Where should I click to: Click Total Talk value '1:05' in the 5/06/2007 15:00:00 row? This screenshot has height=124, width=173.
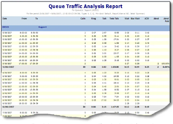(x=117, y=57)
